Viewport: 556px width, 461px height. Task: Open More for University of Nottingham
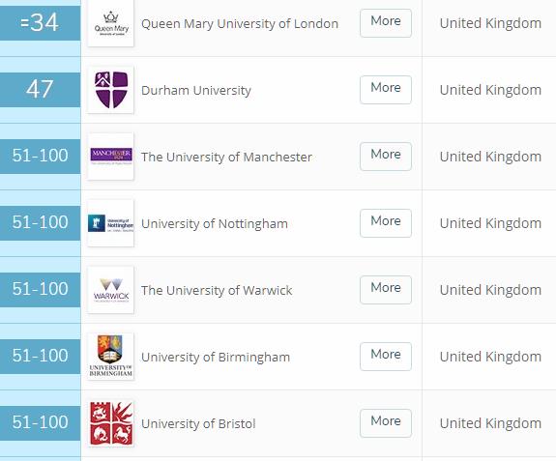pos(386,223)
